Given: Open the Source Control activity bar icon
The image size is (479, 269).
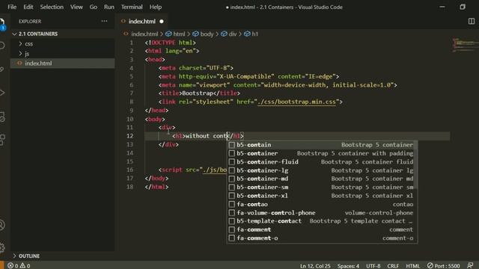Looking at the screenshot, I should click(x=1, y=69).
